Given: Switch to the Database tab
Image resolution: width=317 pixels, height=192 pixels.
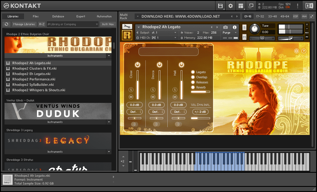Looking at the screenshot, I should (x=58, y=16).
